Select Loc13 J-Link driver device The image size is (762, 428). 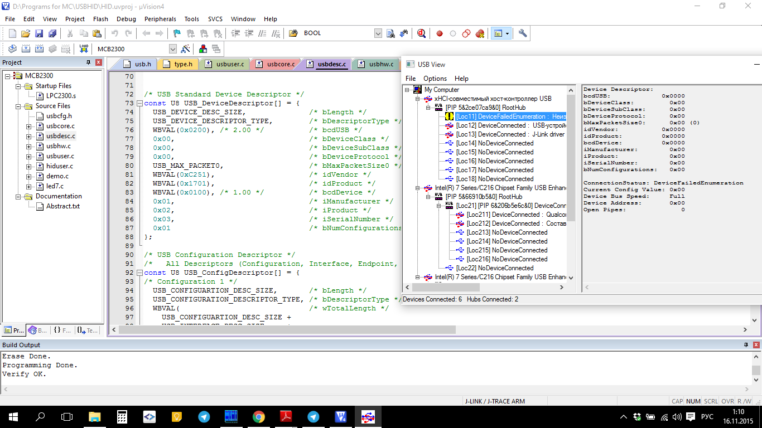point(510,134)
